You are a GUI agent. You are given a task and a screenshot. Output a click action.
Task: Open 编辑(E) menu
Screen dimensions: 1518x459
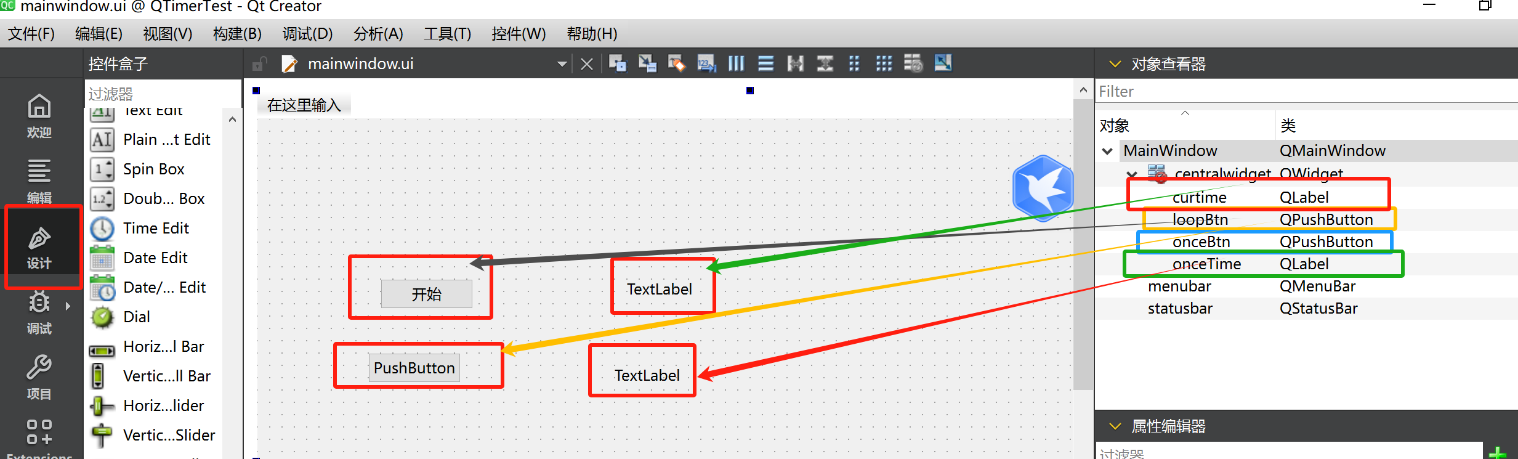click(x=99, y=33)
